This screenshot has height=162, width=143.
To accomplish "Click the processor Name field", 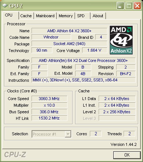I will pyautogui.click(x=69, y=31).
